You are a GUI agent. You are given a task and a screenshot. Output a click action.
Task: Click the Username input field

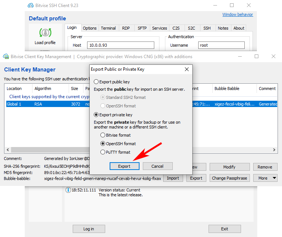point(221,45)
